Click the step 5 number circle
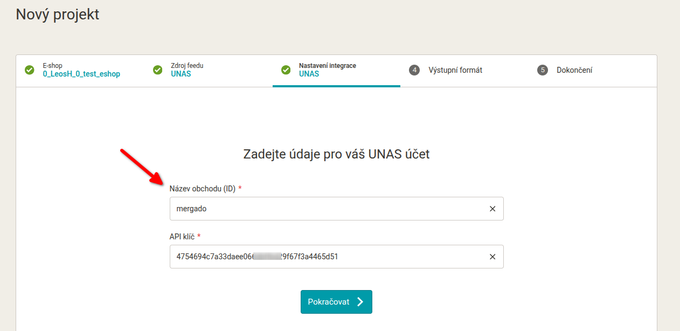This screenshot has width=680, height=331. (x=543, y=70)
